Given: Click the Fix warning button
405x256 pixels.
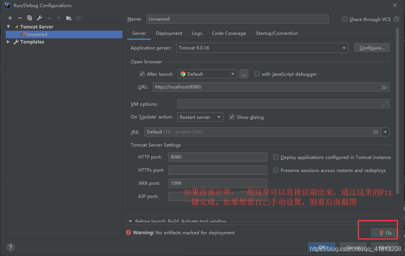Looking at the screenshot, I should pyautogui.click(x=385, y=233).
